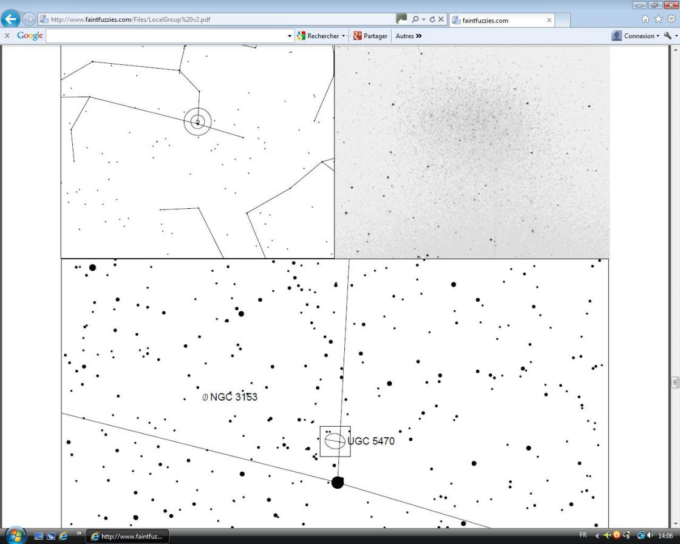
Task: Open the browser Tools gear icon
Action: tap(671, 19)
